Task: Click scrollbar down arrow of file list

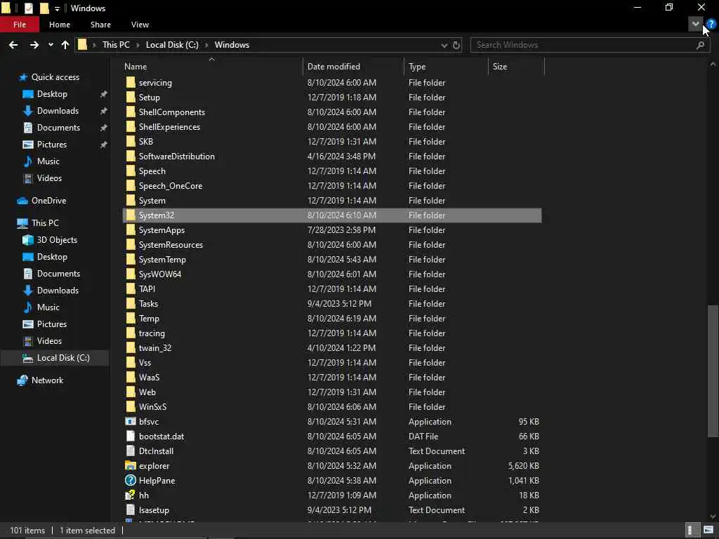Action: point(713,516)
